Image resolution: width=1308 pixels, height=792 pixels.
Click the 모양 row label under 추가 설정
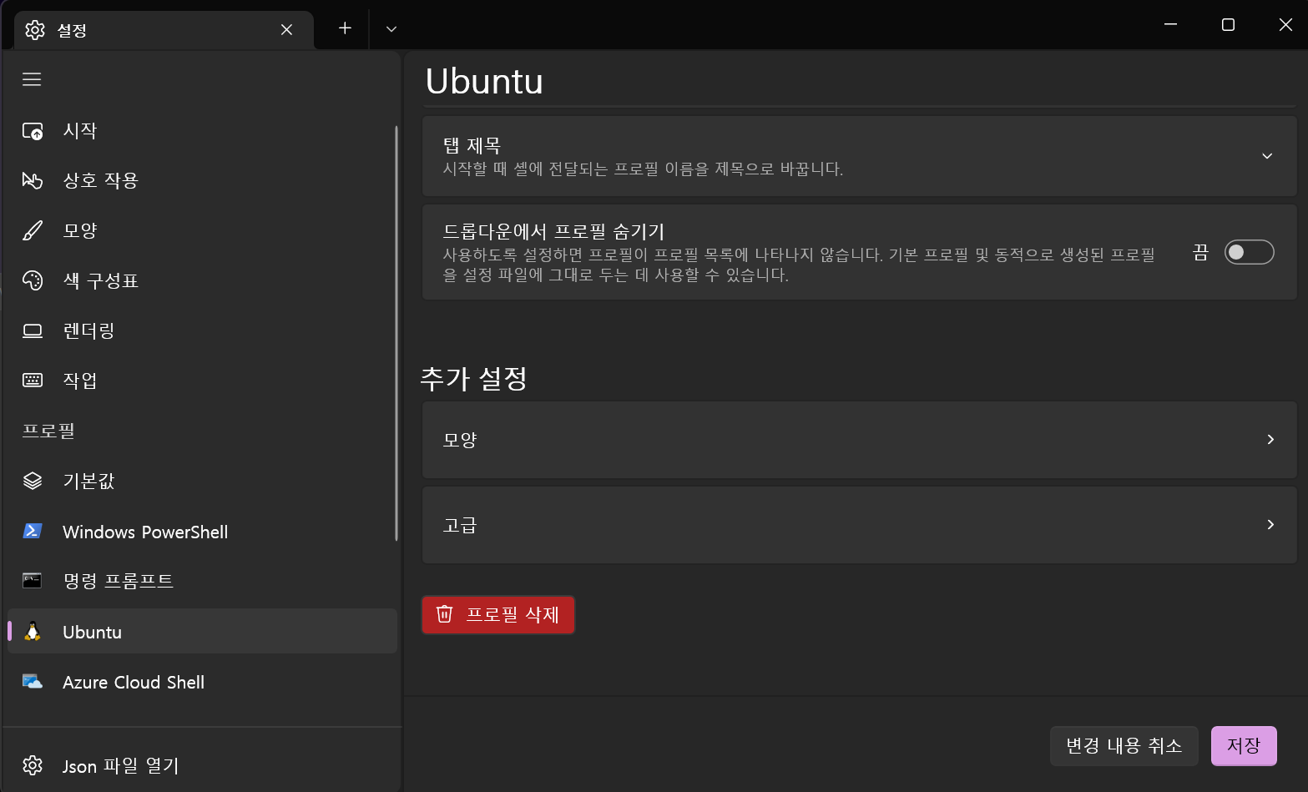(460, 440)
